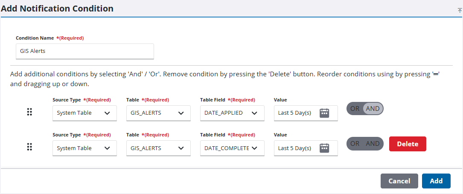Click the Cancel button
Image resolution: width=463 pixels, height=194 pixels.
coord(399,181)
